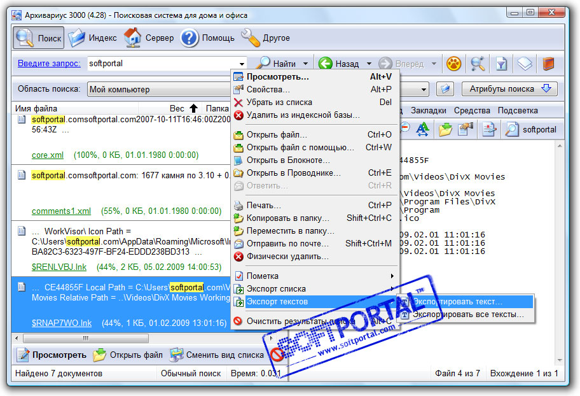The image size is (580, 396).
Task: Expand the query history dropdown arrow
Action: click(242, 64)
